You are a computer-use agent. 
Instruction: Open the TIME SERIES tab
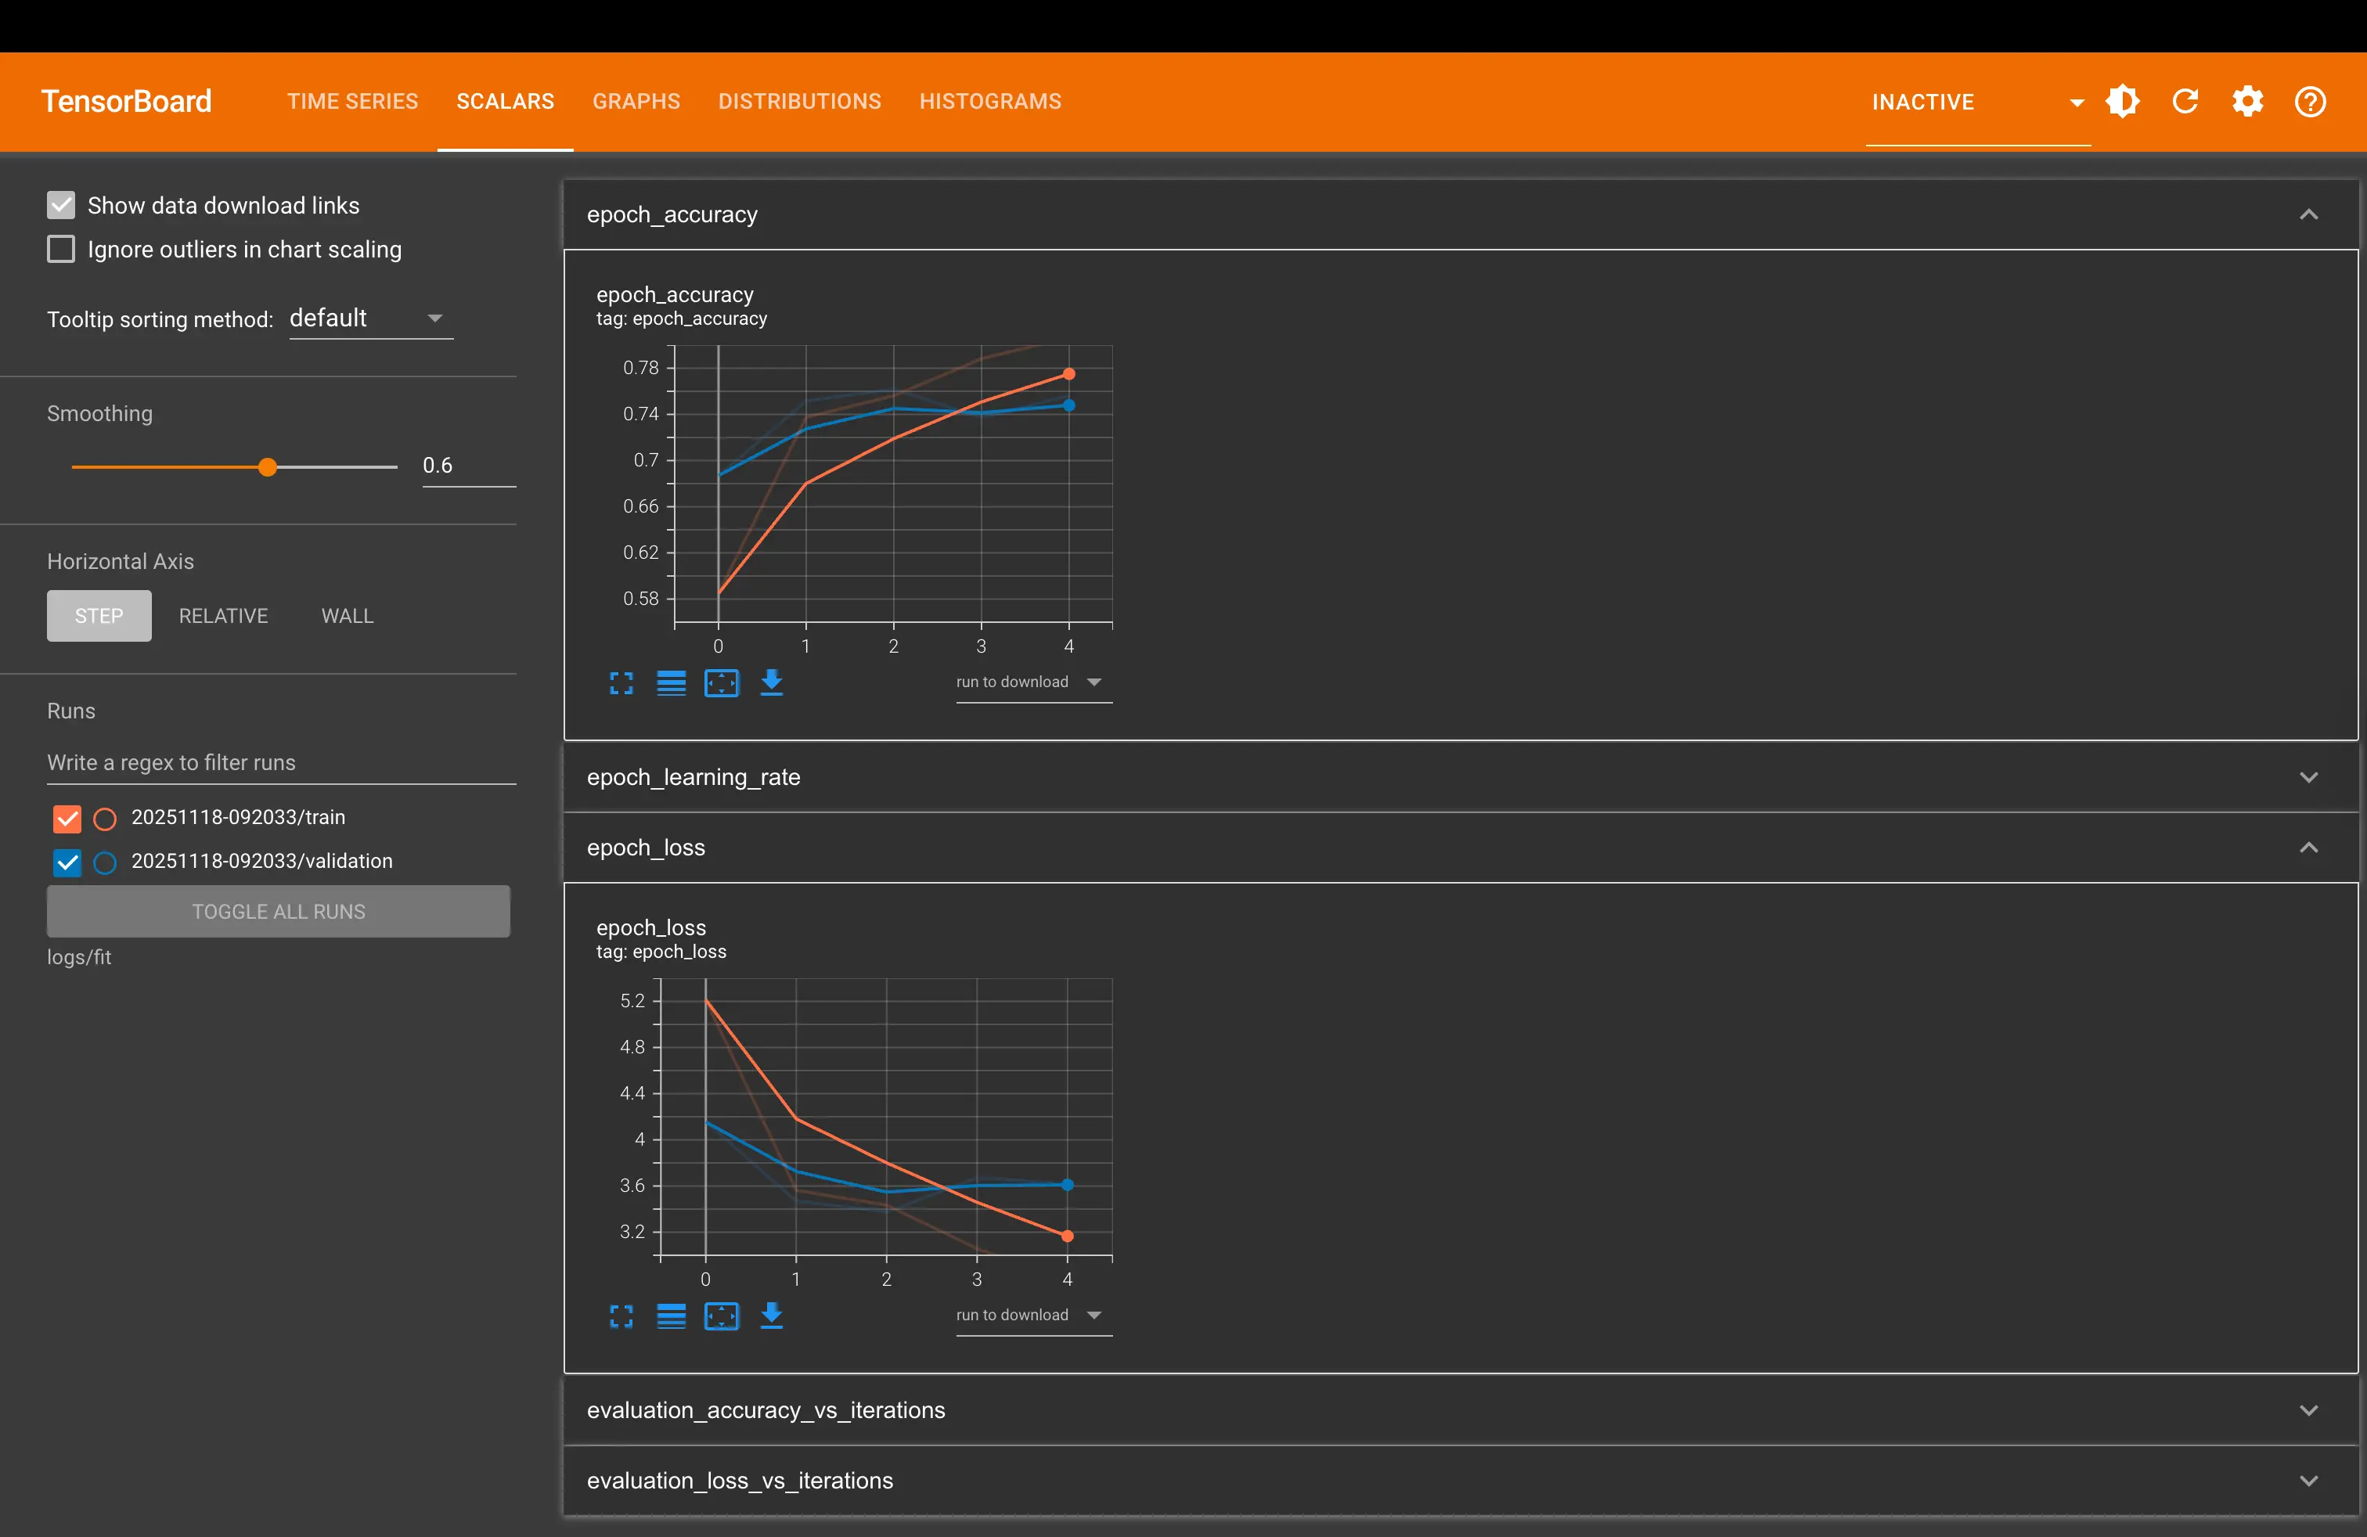coord(352,102)
